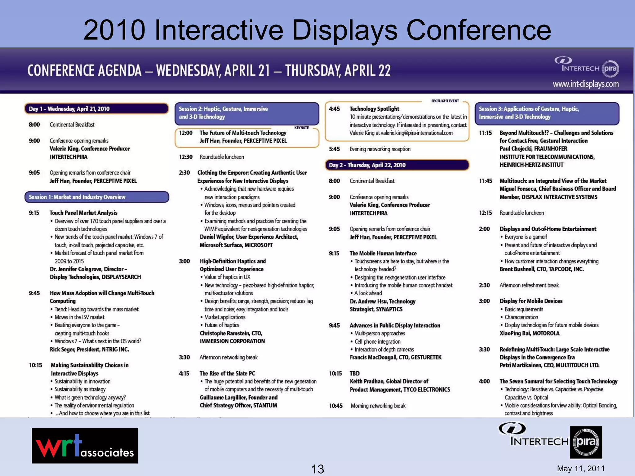Click the date 'May 11, 2011'
635x476 pixels.
(x=581, y=469)
